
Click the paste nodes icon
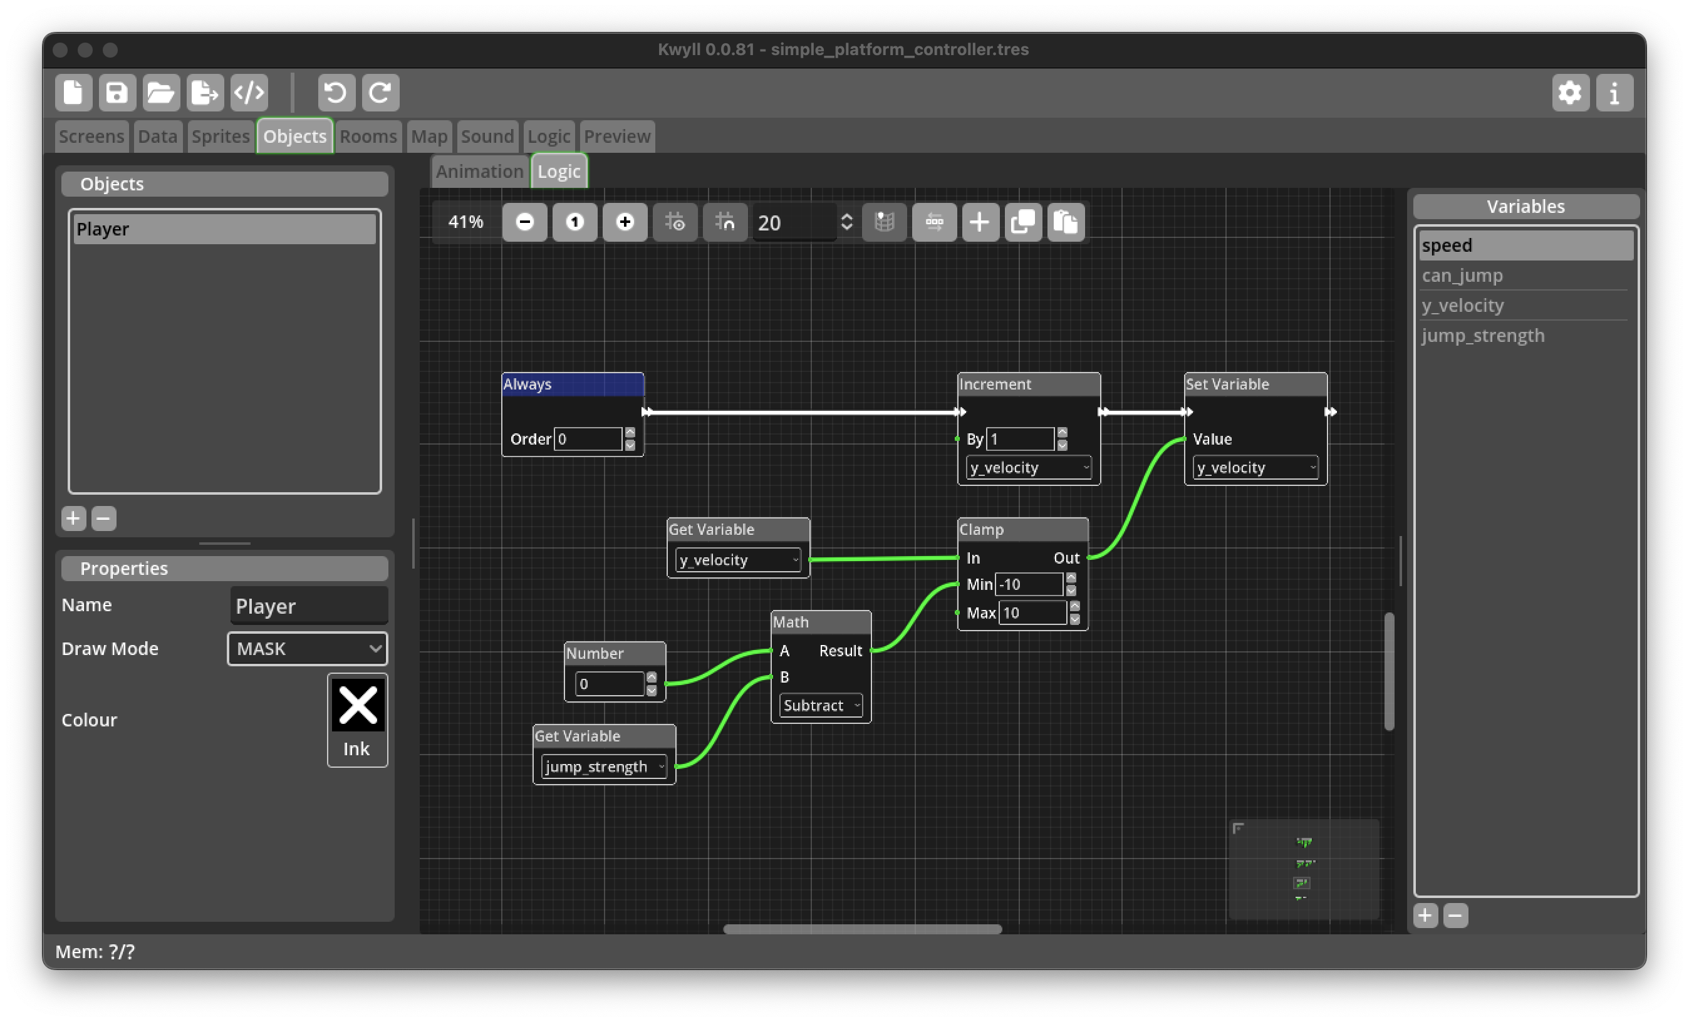pyautogui.click(x=1065, y=222)
